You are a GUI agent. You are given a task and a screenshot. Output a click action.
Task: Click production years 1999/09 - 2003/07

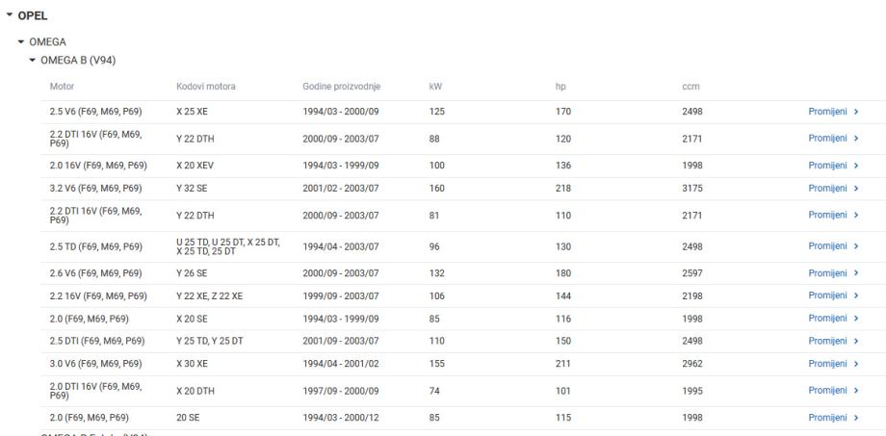tap(341, 295)
